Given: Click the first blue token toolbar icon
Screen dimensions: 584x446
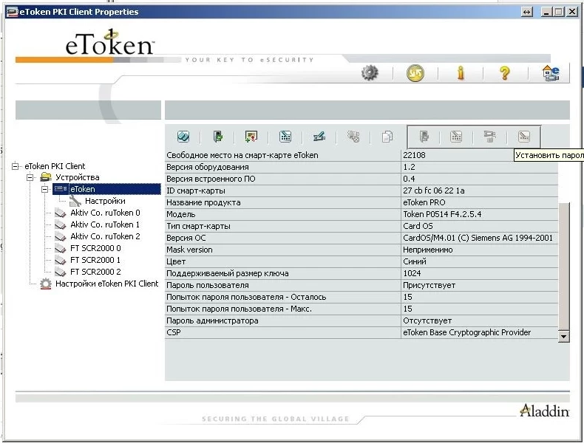Looking at the screenshot, I should pyautogui.click(x=183, y=137).
